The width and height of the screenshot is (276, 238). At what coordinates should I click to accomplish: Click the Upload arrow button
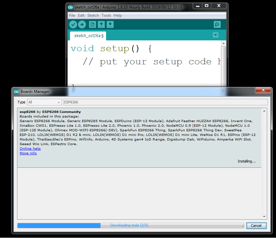click(x=82, y=25)
